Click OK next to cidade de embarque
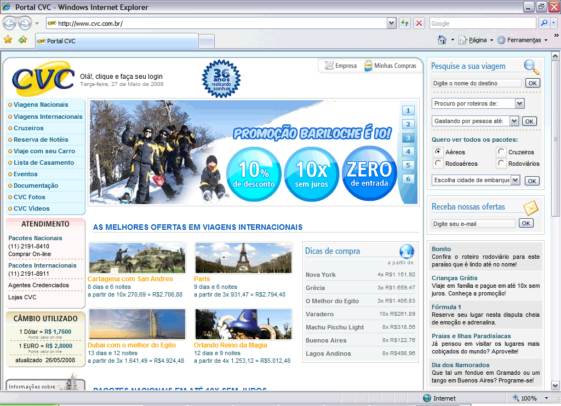 pyautogui.click(x=532, y=181)
